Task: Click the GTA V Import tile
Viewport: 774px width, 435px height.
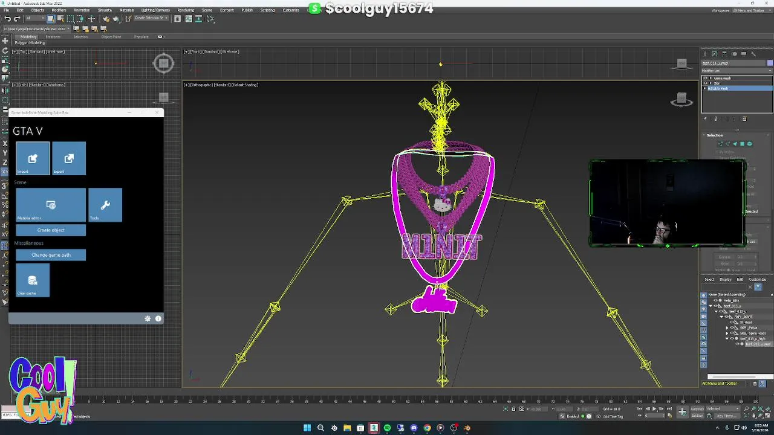Action: [x=33, y=158]
